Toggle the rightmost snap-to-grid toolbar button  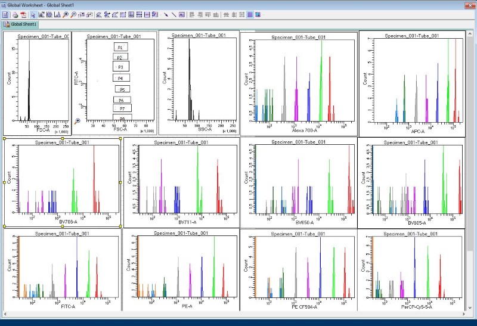[x=258, y=14]
